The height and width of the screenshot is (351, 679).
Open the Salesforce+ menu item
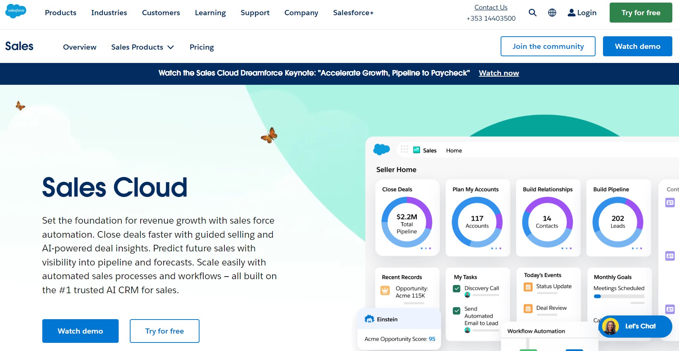pos(353,13)
